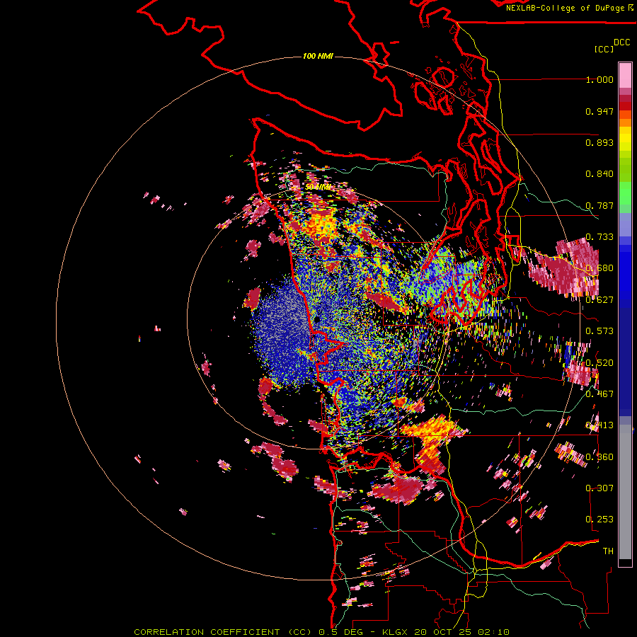The width and height of the screenshot is (637, 637).
Task: Click the 0.893 scale value
Action: [x=599, y=142]
